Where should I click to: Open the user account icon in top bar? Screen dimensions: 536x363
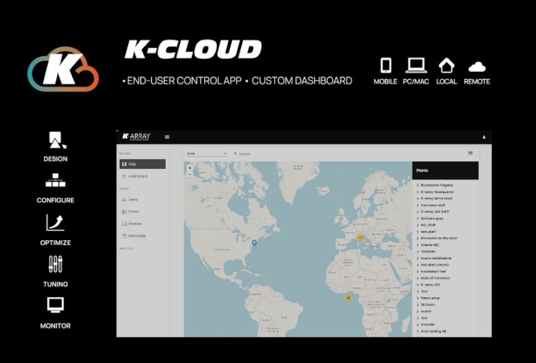click(x=484, y=137)
